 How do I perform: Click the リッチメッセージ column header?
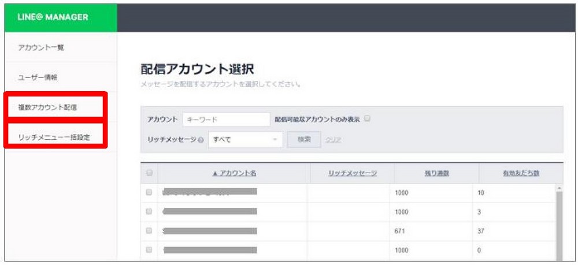(x=353, y=173)
